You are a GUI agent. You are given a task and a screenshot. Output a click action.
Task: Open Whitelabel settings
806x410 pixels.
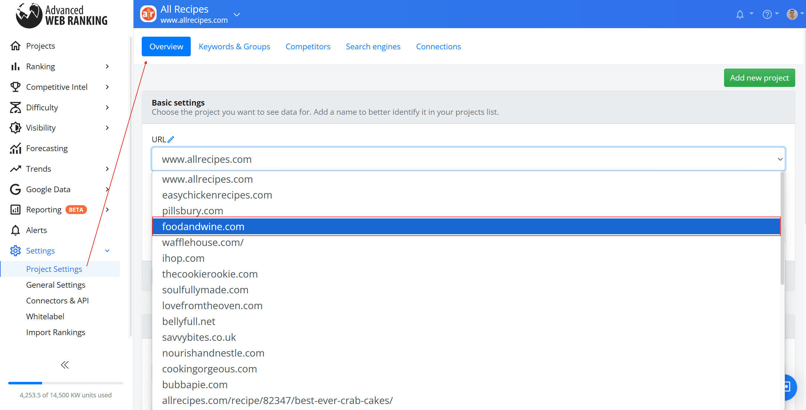tap(45, 316)
